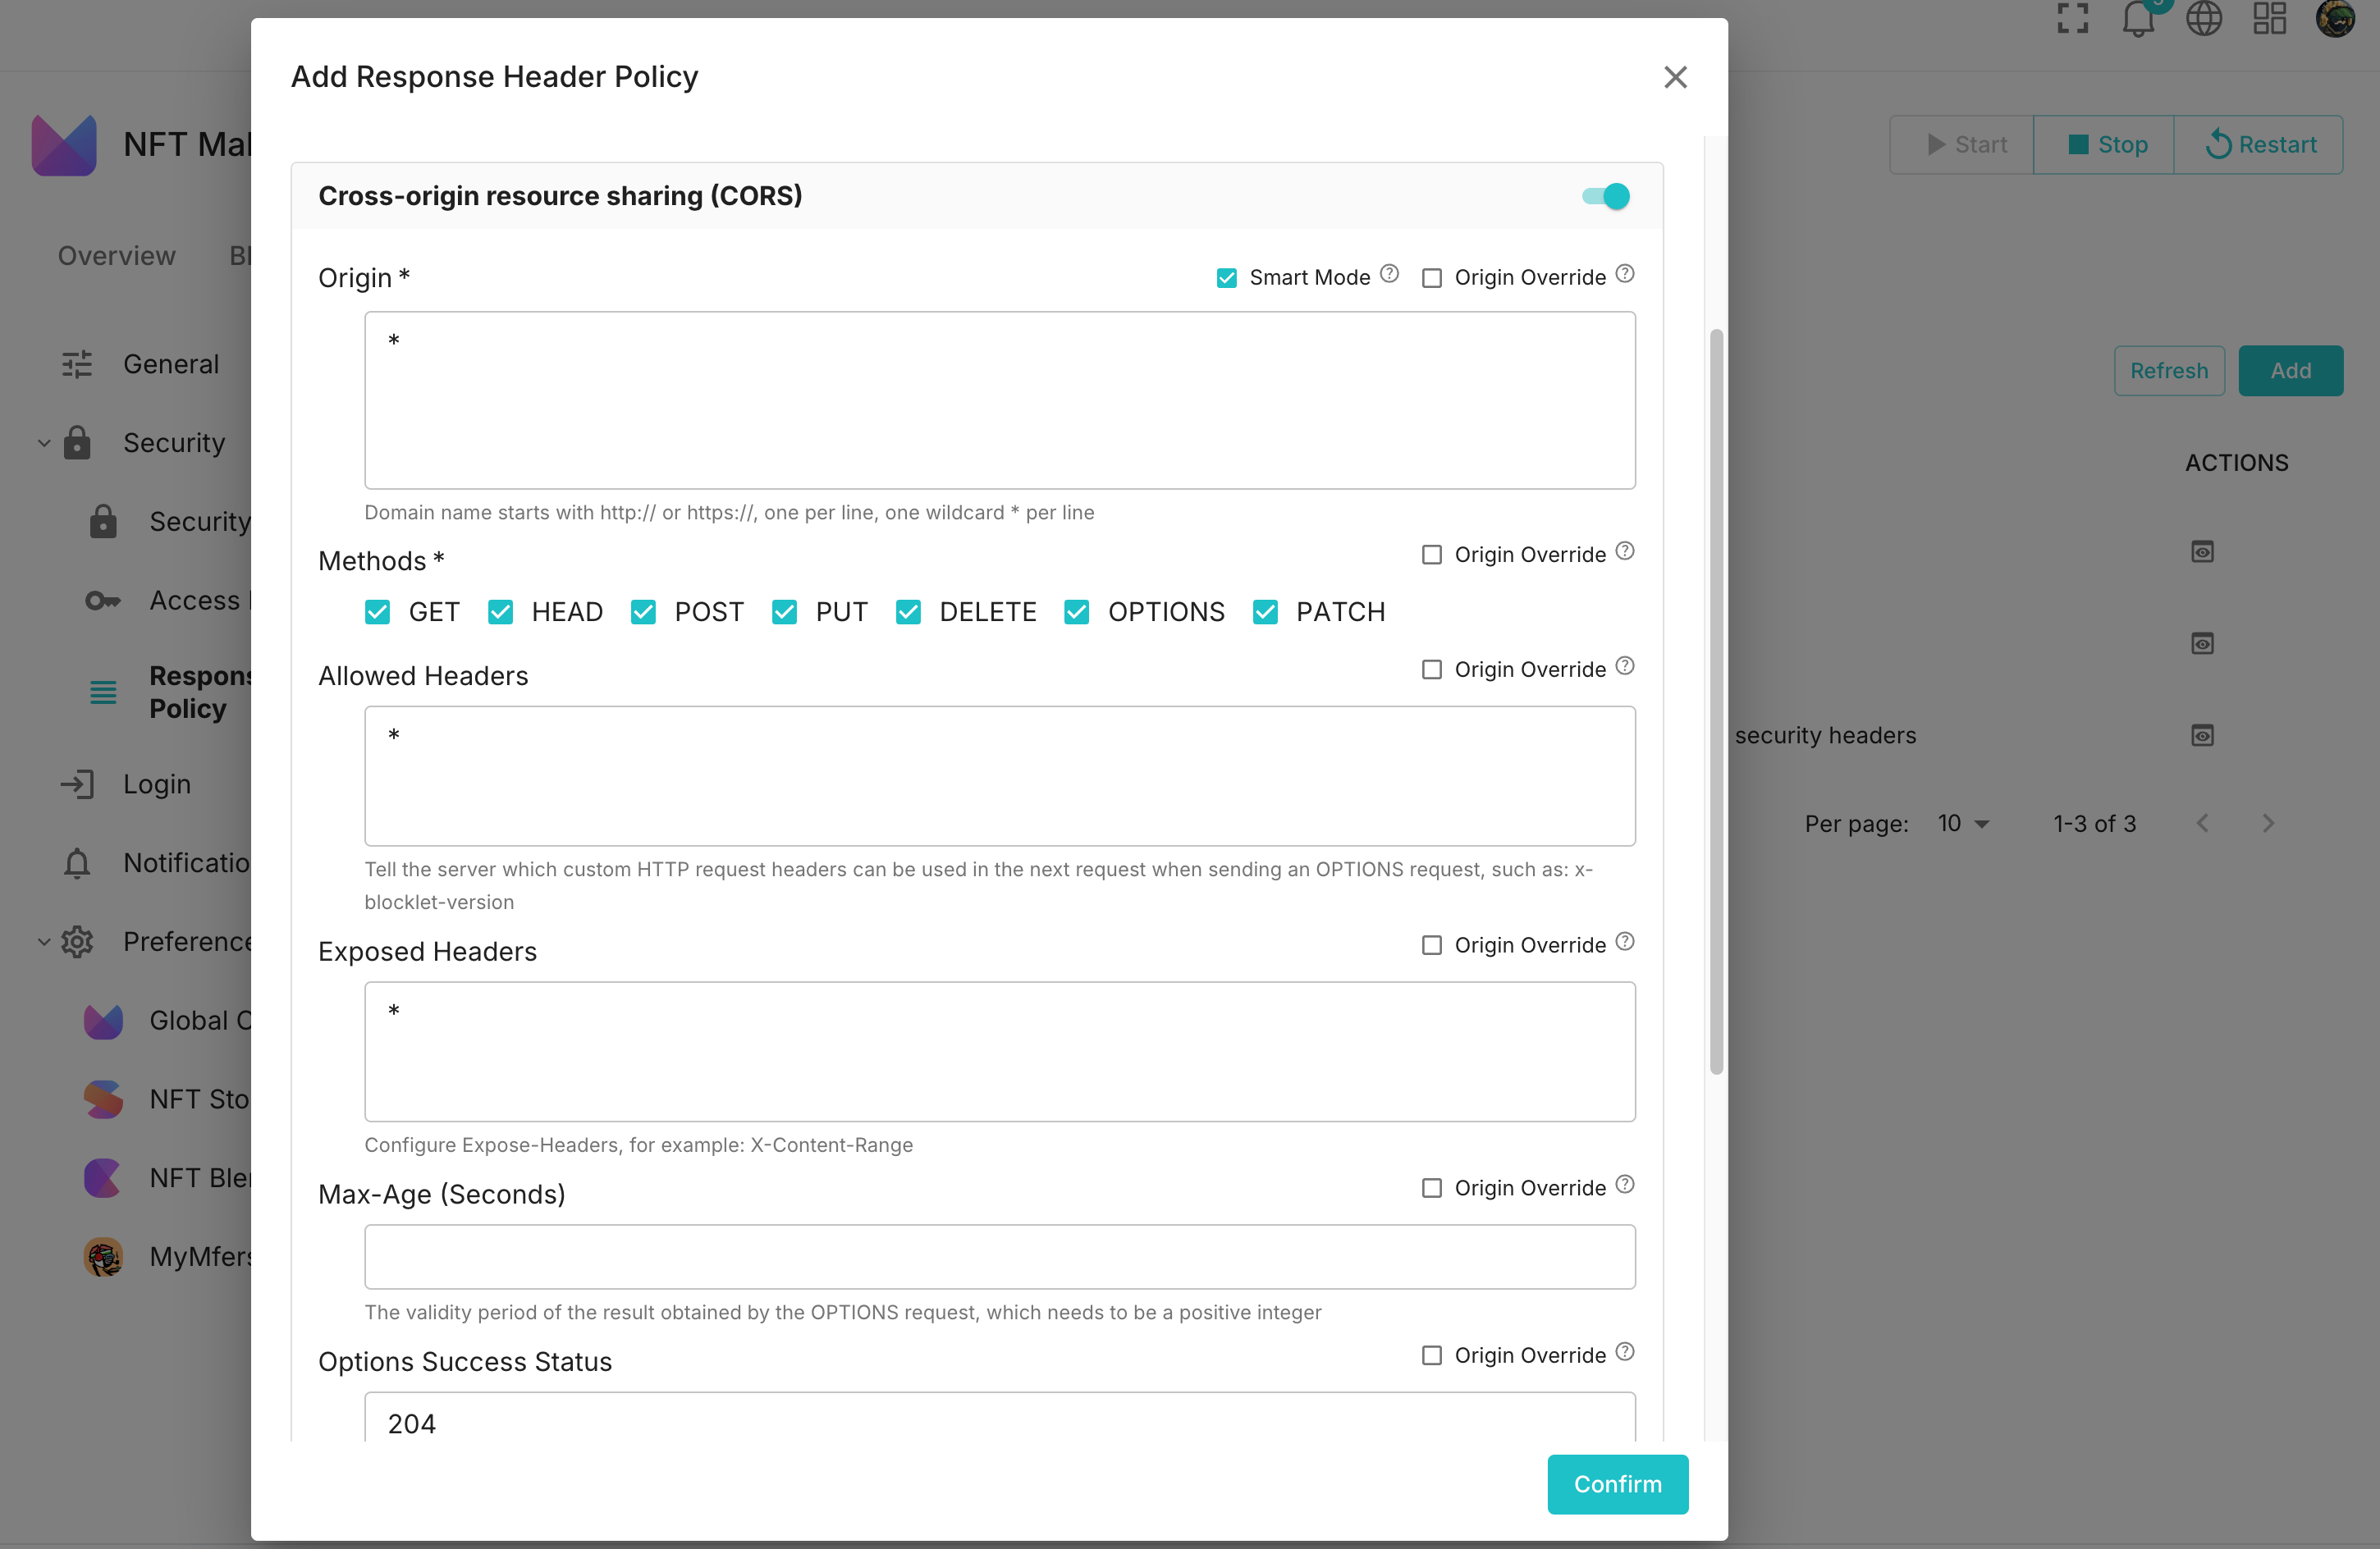Click the Max-Age Seconds input field
This screenshot has height=1549, width=2380.
click(x=999, y=1257)
